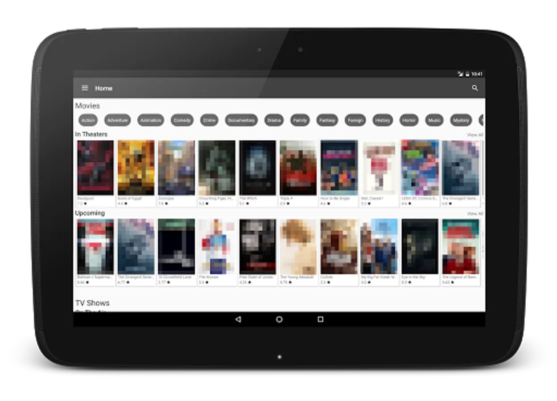557x401 pixels.
Task: Open the hamburger navigation menu
Action: [85, 88]
